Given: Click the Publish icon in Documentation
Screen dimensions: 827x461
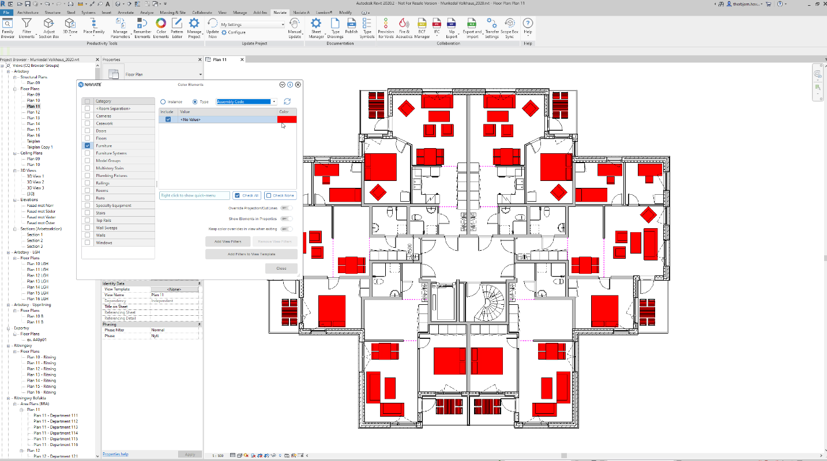Looking at the screenshot, I should 351,27.
